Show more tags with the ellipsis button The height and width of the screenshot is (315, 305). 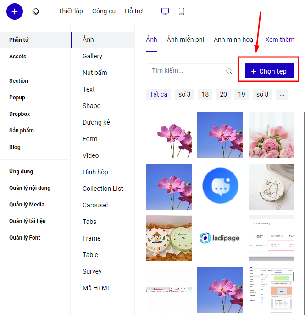click(282, 95)
